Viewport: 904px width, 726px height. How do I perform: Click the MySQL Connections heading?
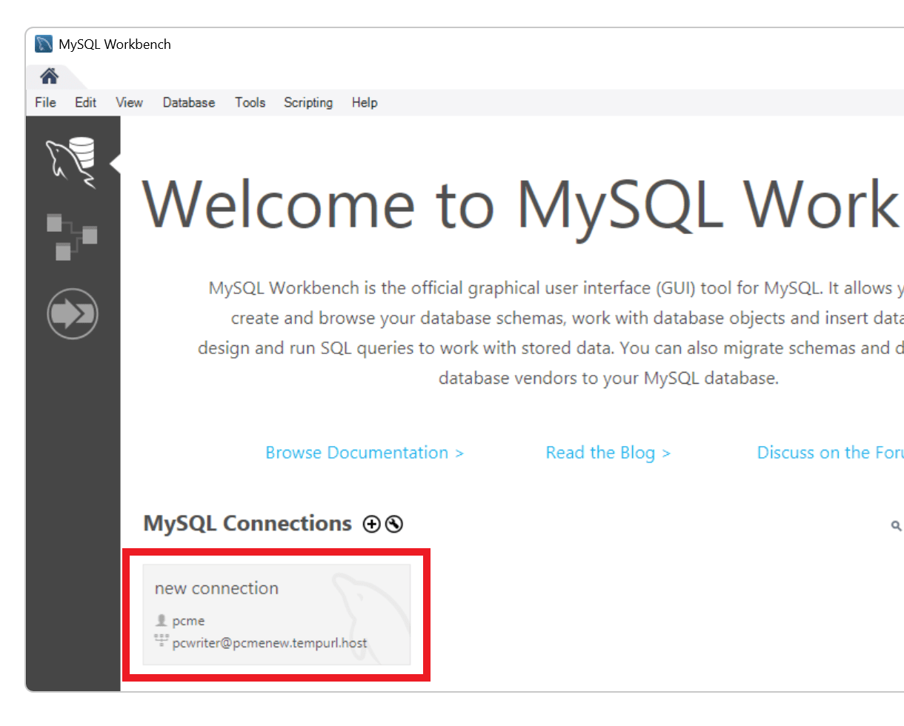click(x=247, y=524)
